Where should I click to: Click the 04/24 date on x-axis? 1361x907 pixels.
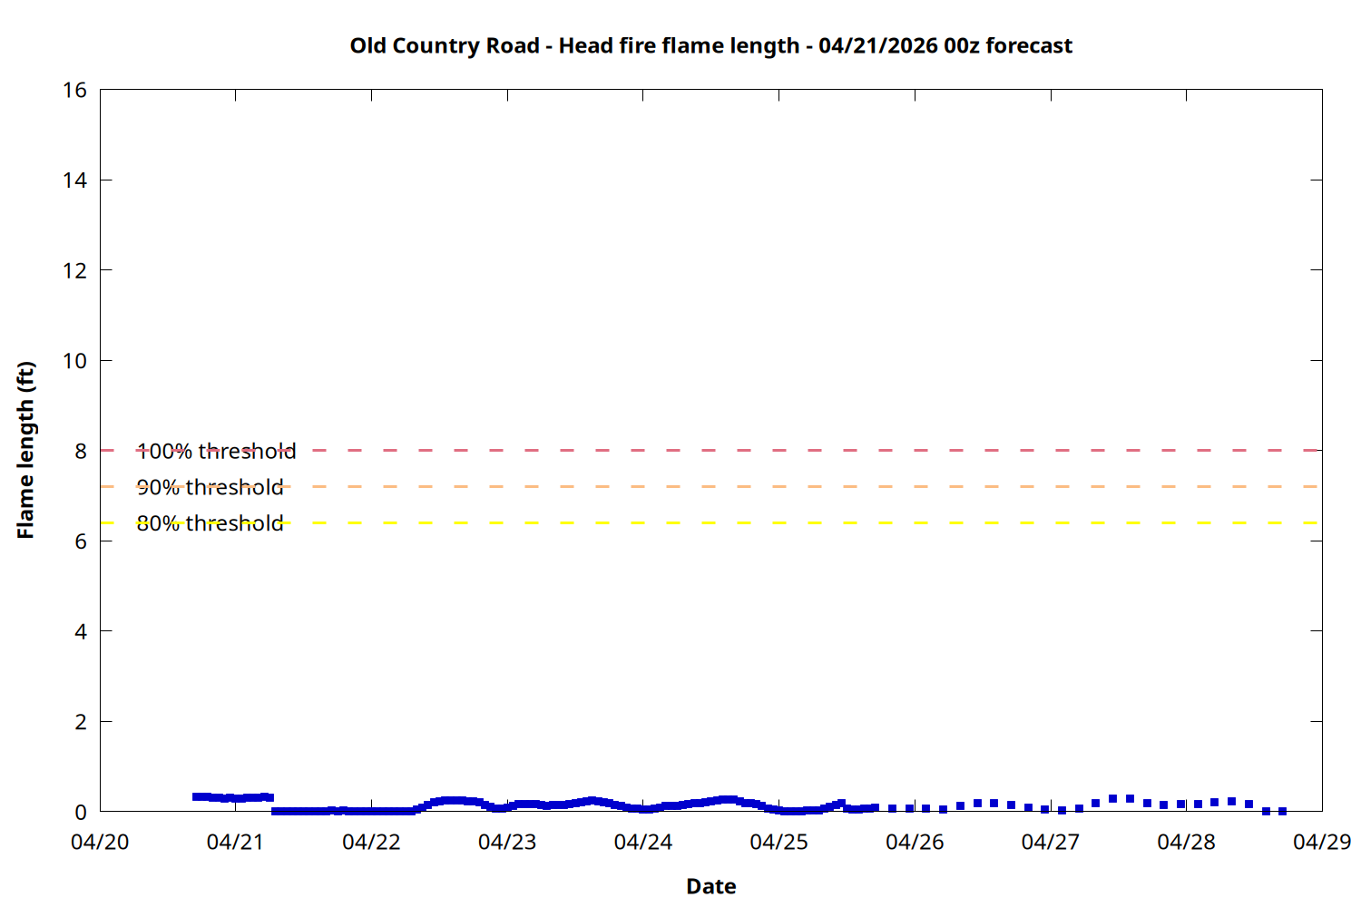tap(642, 842)
